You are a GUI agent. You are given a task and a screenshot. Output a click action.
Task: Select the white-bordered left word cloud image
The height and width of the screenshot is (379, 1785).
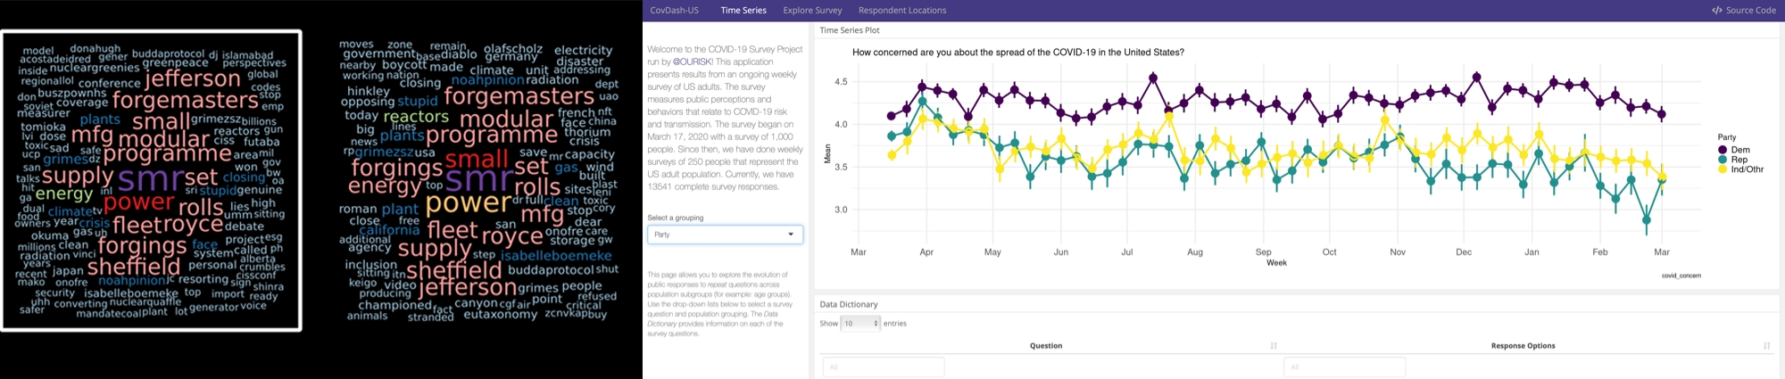click(x=151, y=181)
